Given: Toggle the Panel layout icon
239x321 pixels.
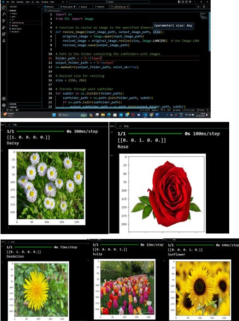Looking at the screenshot, I should (x=183, y=2).
